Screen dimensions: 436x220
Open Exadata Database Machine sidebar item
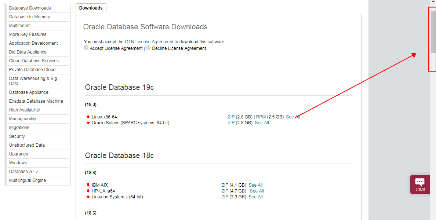[x=38, y=101]
